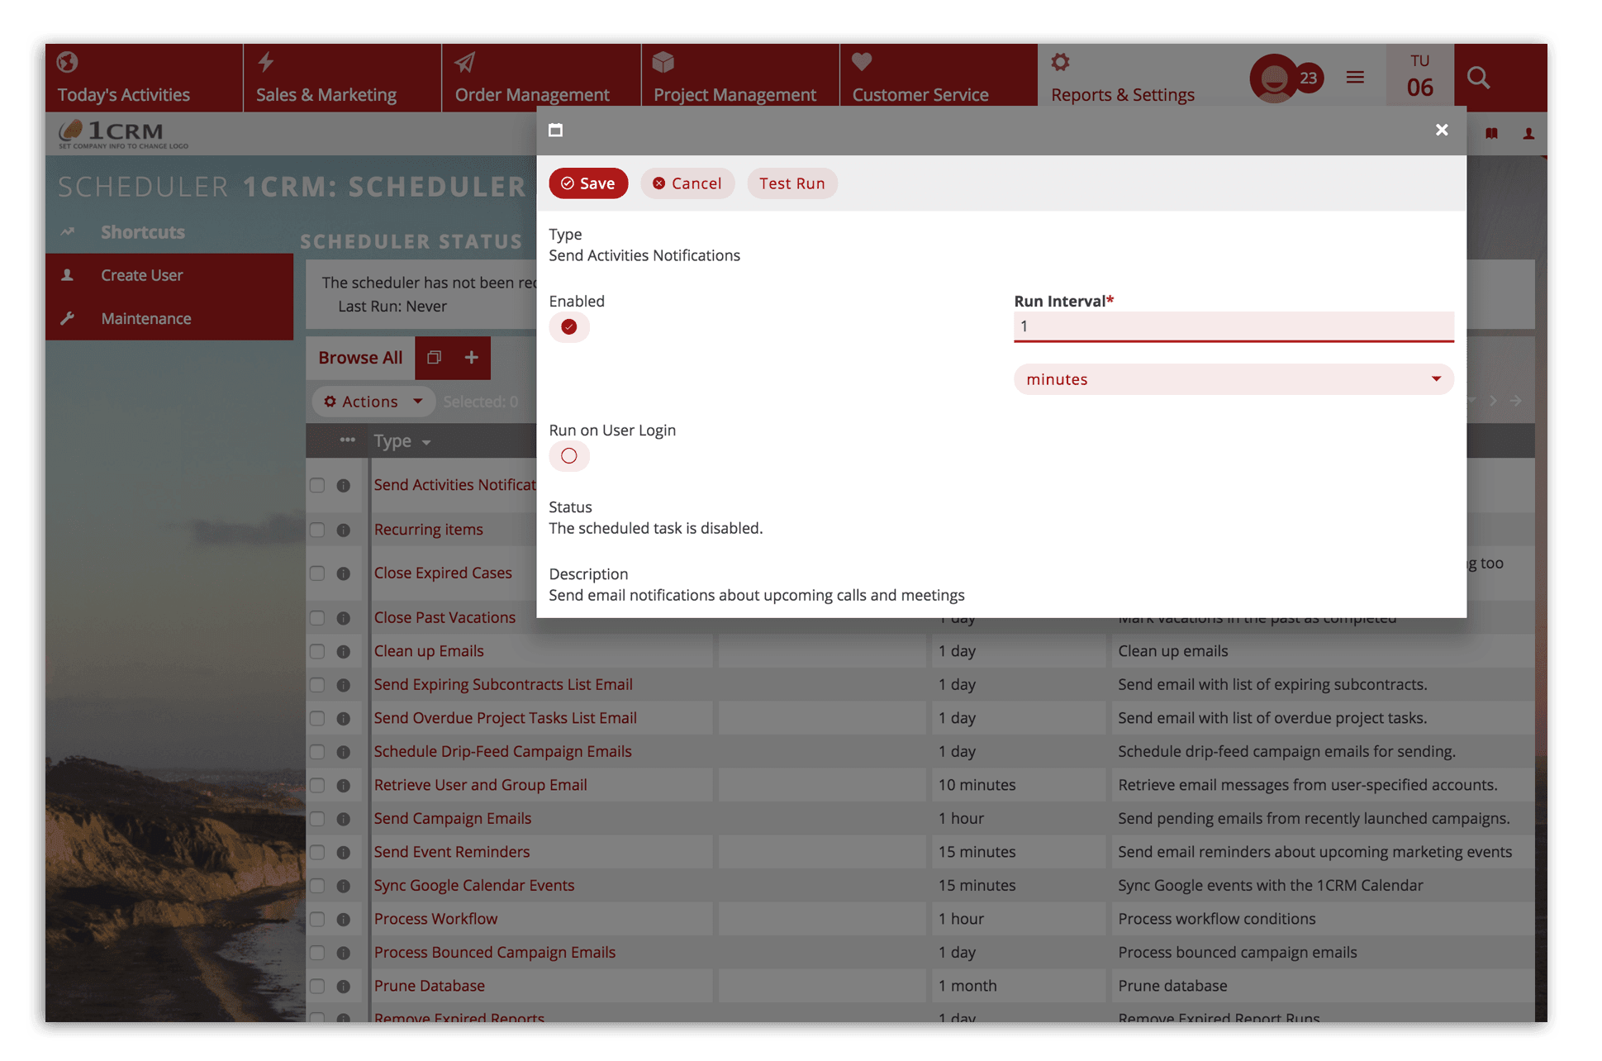
Task: Click the small user icon below search
Action: point(1528,133)
